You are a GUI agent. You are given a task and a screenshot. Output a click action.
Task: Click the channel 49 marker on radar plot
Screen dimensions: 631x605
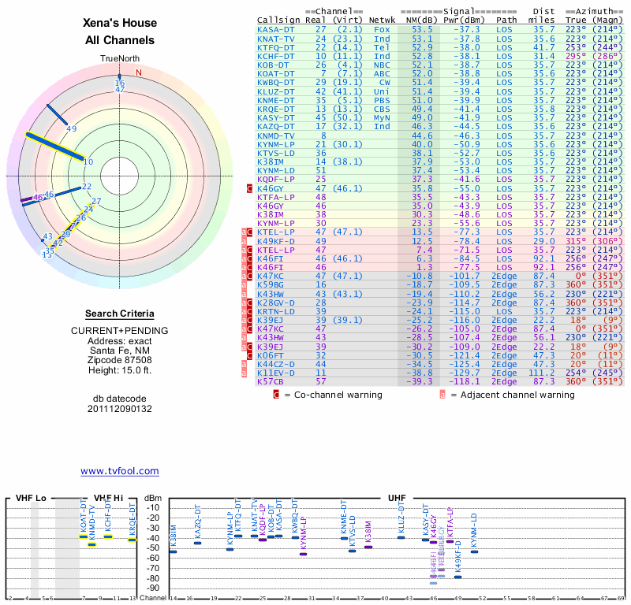pyautogui.click(x=72, y=128)
